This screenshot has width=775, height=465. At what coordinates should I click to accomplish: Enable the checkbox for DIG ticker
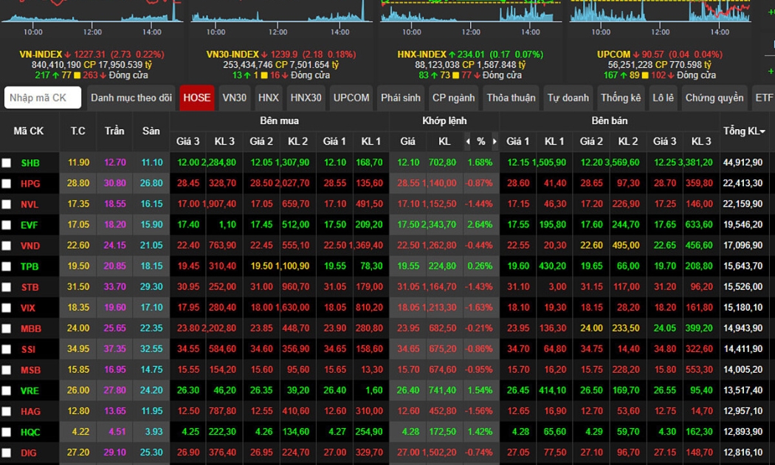coord(7,452)
